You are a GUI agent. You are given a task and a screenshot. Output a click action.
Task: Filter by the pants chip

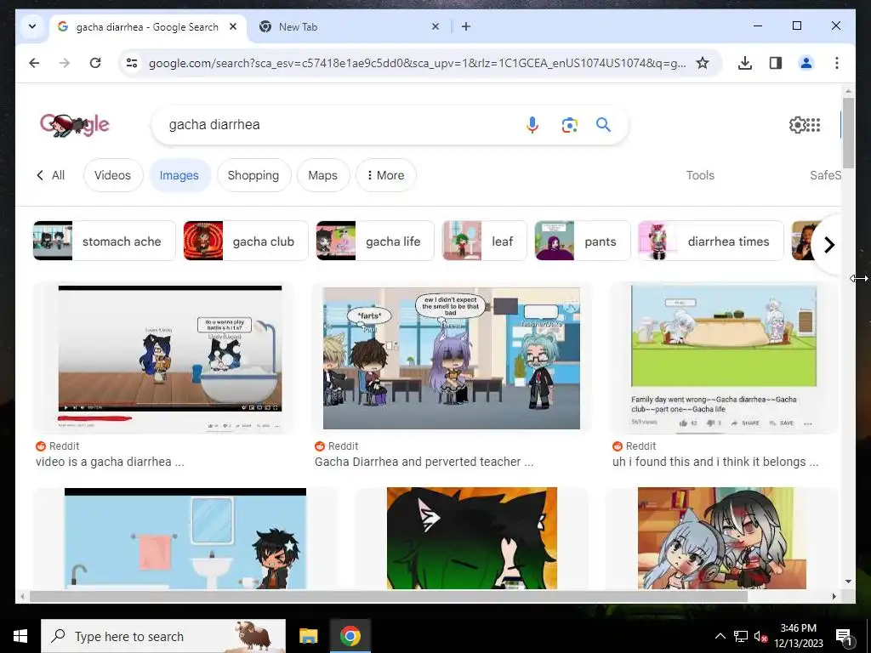coord(583,241)
